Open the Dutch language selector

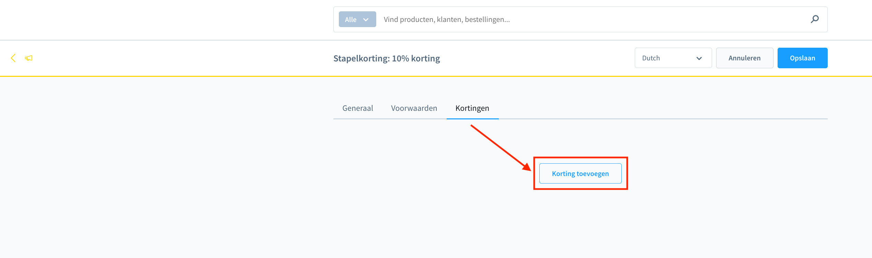click(673, 58)
